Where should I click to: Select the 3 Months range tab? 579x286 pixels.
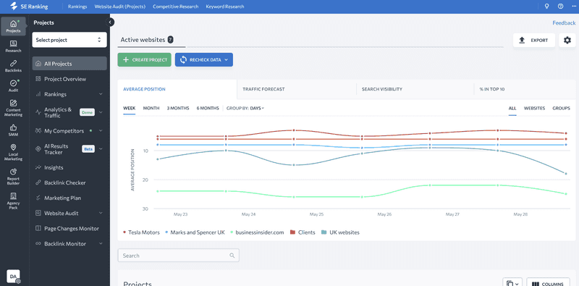[x=178, y=109]
